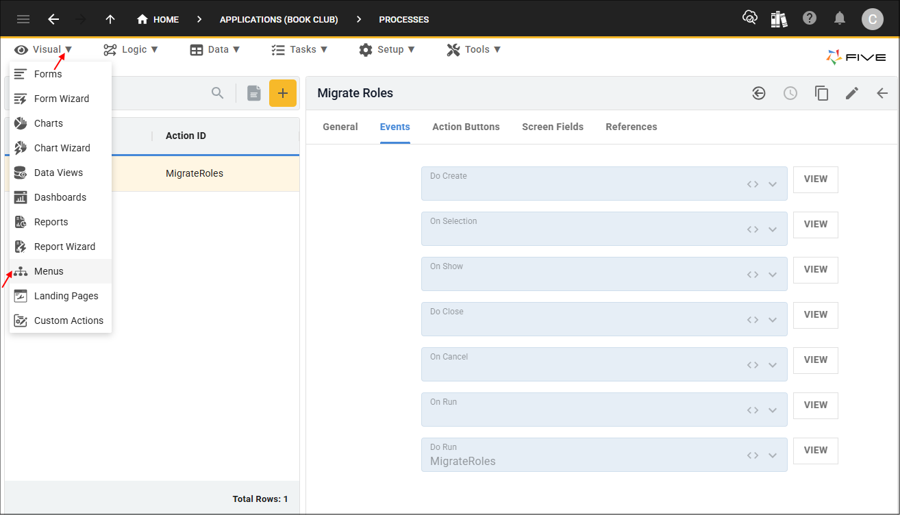Select Report Wizard menu entry
The height and width of the screenshot is (515, 900).
click(x=60, y=247)
